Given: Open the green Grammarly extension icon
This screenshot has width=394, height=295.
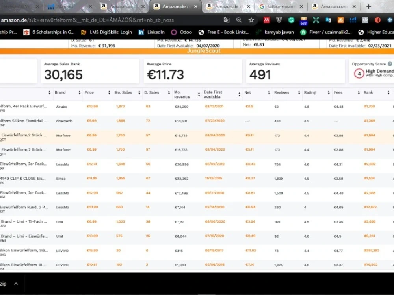Looking at the screenshot, I should tap(291, 20).
